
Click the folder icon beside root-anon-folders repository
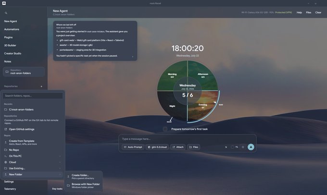[7, 72]
